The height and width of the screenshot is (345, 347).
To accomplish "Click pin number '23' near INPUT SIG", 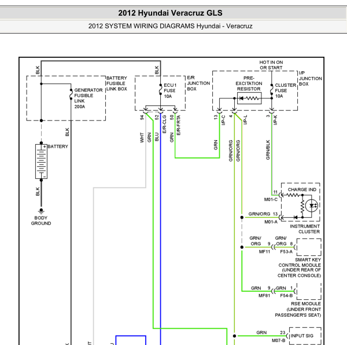I will click(x=283, y=333).
